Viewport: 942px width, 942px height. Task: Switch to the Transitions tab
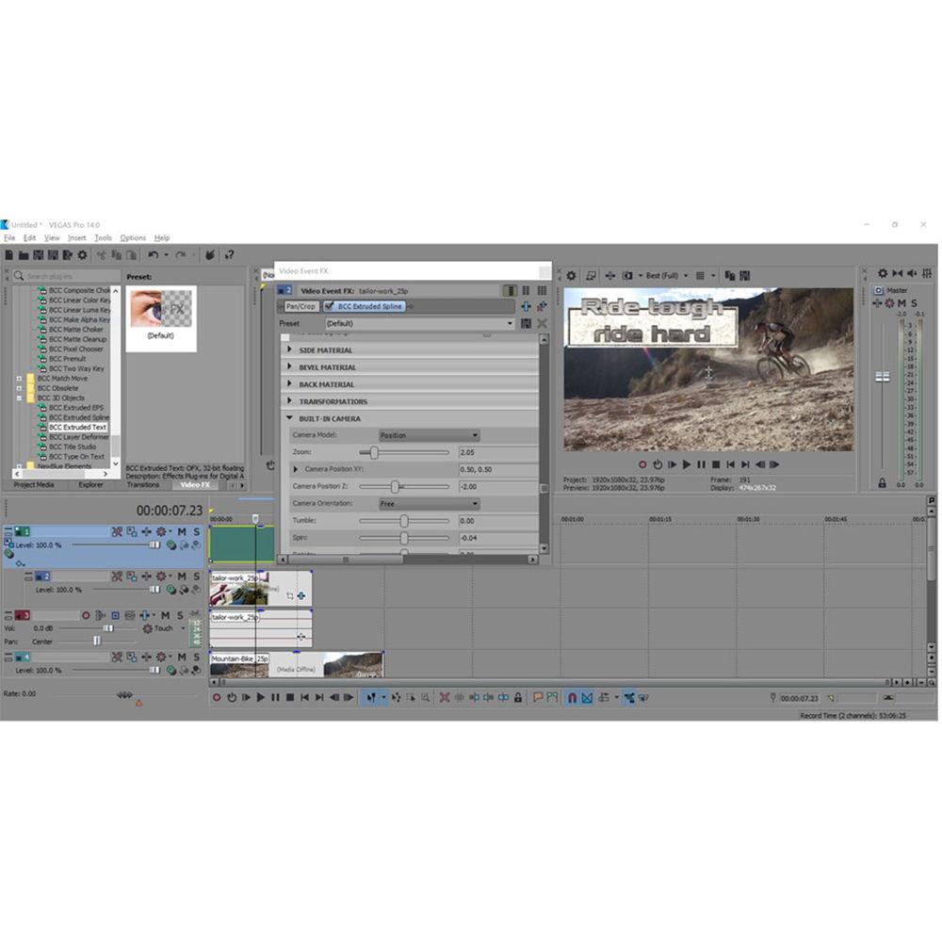[x=142, y=485]
